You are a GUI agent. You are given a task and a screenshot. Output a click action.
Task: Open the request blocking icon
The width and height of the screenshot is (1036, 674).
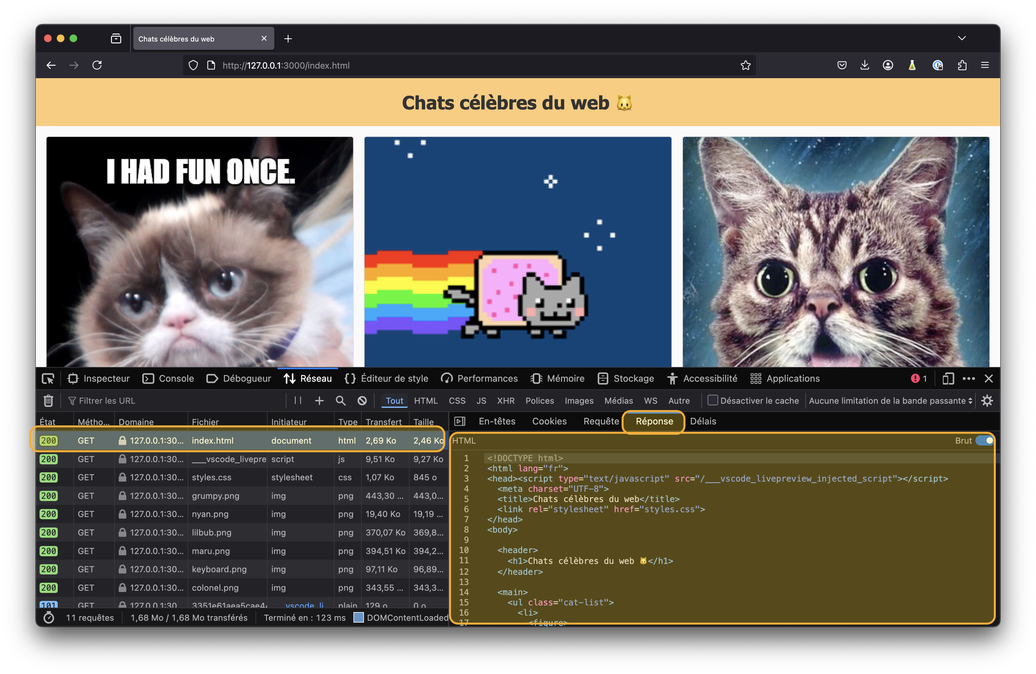tap(362, 401)
